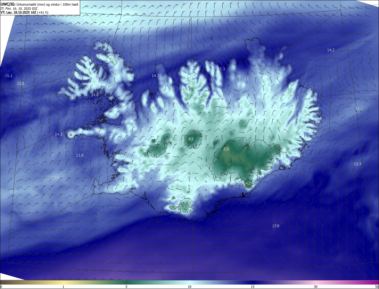Click the 12.3 value label east of Iceland

pyautogui.click(x=359, y=108)
